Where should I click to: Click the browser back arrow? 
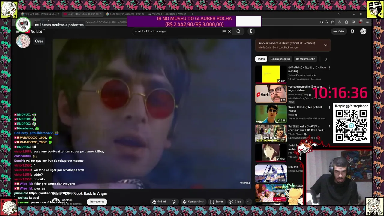click(15, 22)
